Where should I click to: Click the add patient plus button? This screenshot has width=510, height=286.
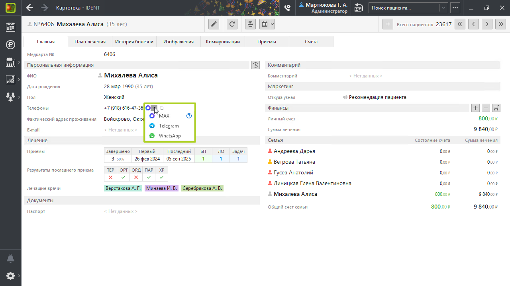pos(387,24)
